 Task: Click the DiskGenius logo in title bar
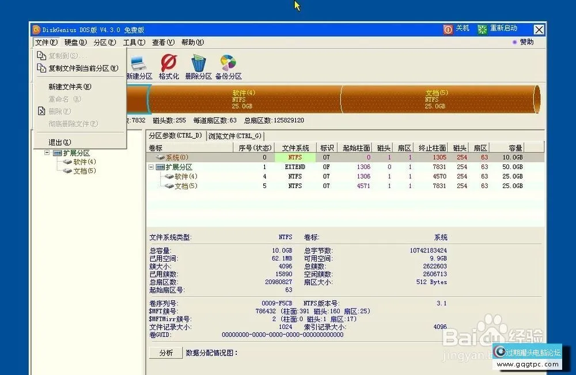36,29
